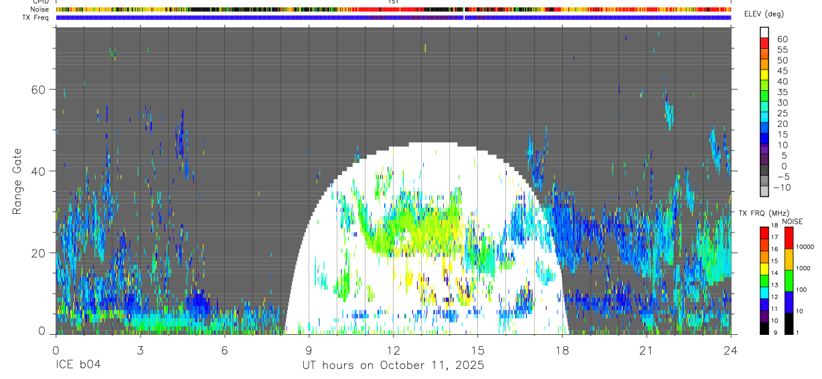Click the x-axis tick label '12'
Viewport: 822px width, 379px height.
click(393, 350)
